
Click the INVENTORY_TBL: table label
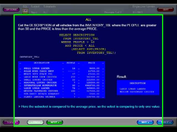(x=30, y=57)
